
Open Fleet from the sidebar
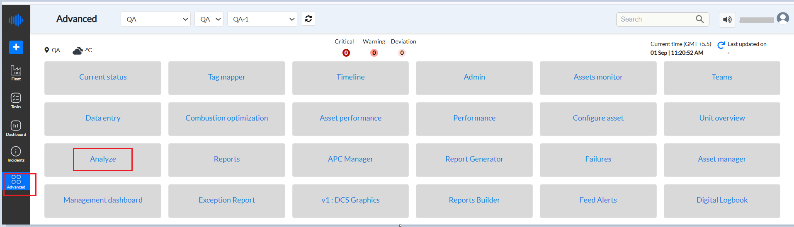(x=16, y=73)
